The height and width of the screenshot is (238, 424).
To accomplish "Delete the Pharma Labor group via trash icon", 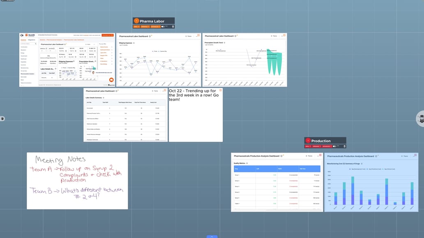I will (173, 27).
